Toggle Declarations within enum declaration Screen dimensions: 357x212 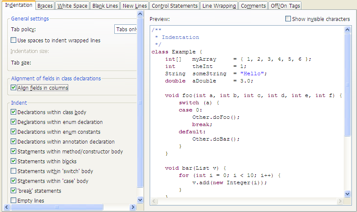[13, 122]
